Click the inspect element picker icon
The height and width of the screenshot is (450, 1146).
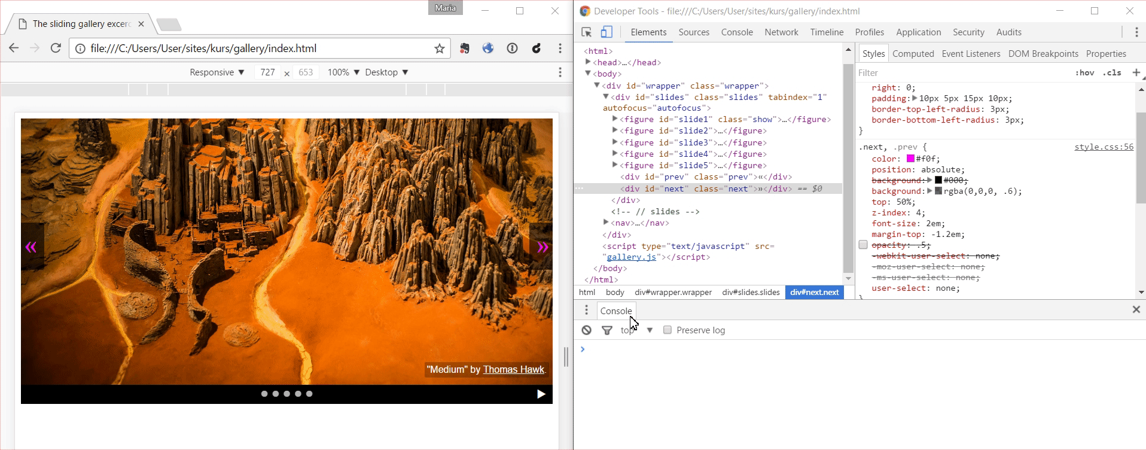586,32
